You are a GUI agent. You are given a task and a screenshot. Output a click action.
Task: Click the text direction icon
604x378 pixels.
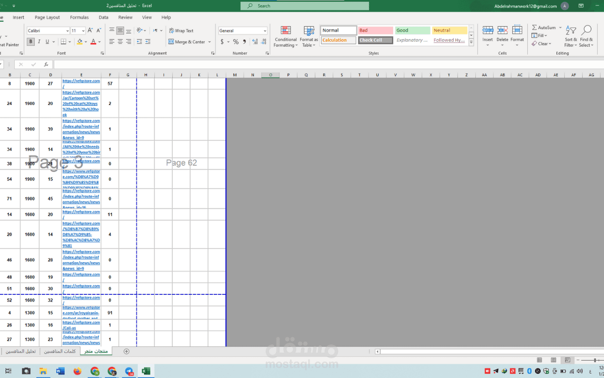155,30
